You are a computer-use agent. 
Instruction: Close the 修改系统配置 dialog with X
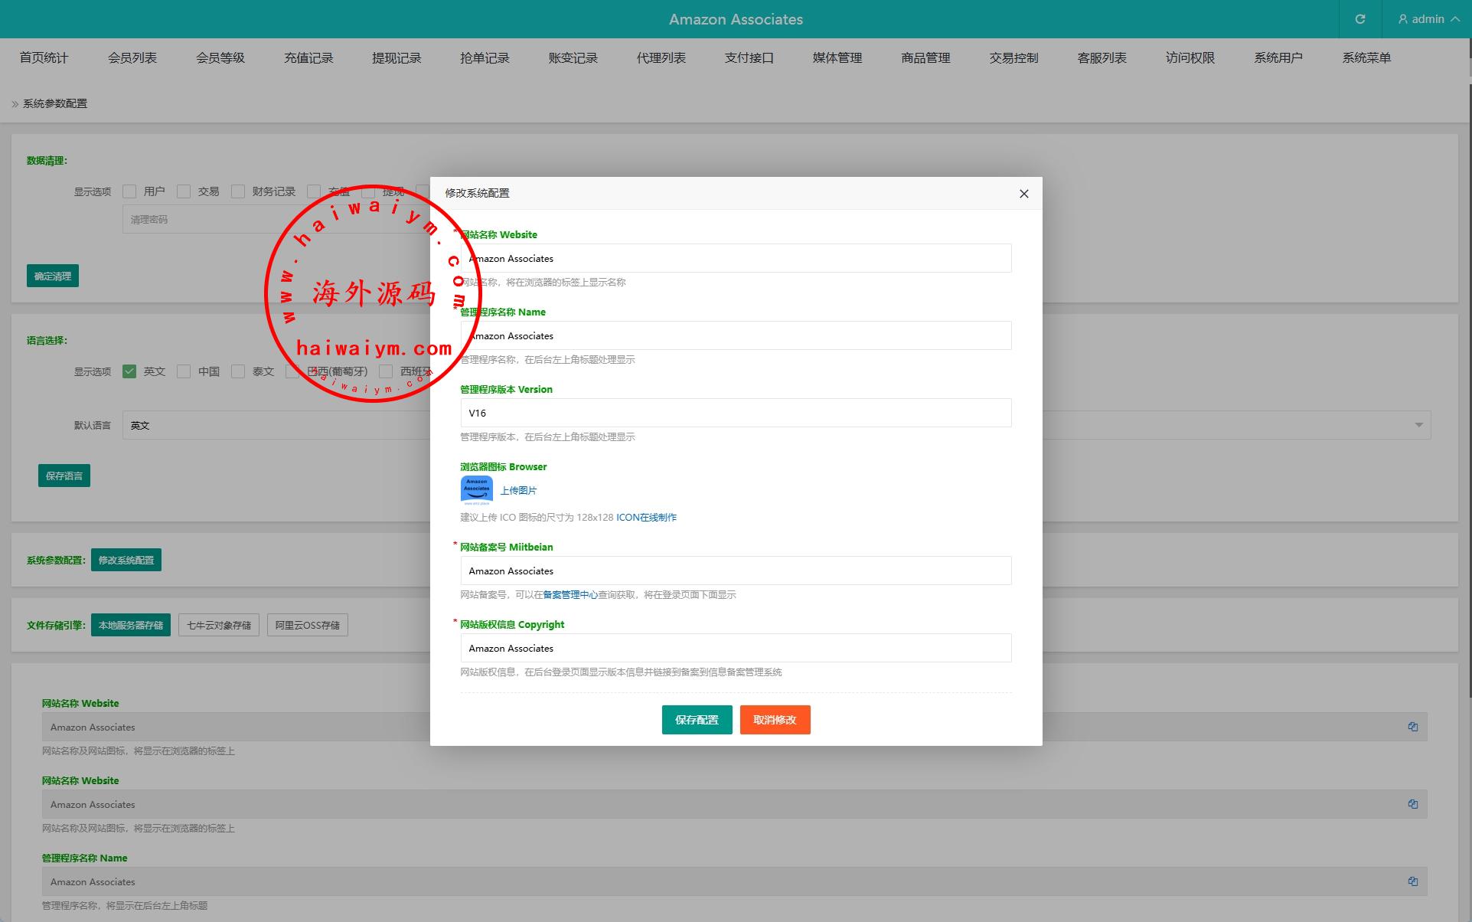click(x=1023, y=194)
